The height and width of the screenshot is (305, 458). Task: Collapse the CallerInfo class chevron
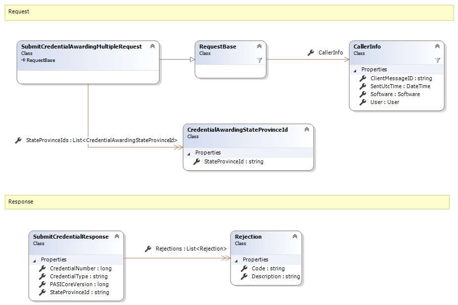click(437, 47)
